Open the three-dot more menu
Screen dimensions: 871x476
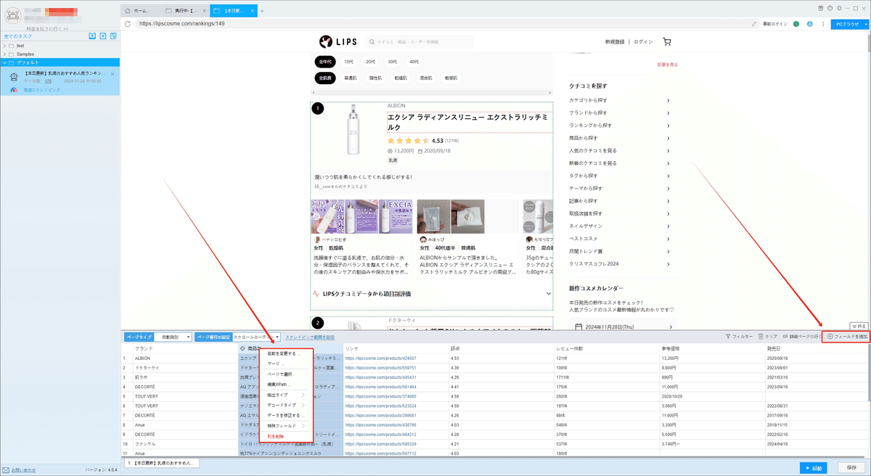tap(822, 24)
